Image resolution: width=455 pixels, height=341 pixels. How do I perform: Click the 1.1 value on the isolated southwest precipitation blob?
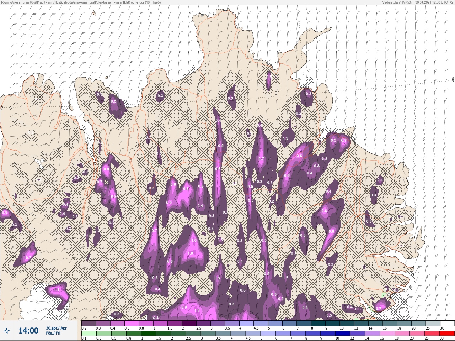click(x=57, y=290)
